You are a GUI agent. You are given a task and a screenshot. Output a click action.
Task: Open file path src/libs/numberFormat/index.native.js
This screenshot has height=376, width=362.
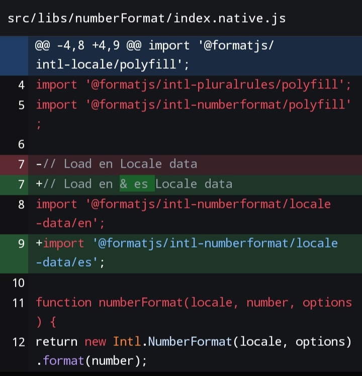[146, 19]
